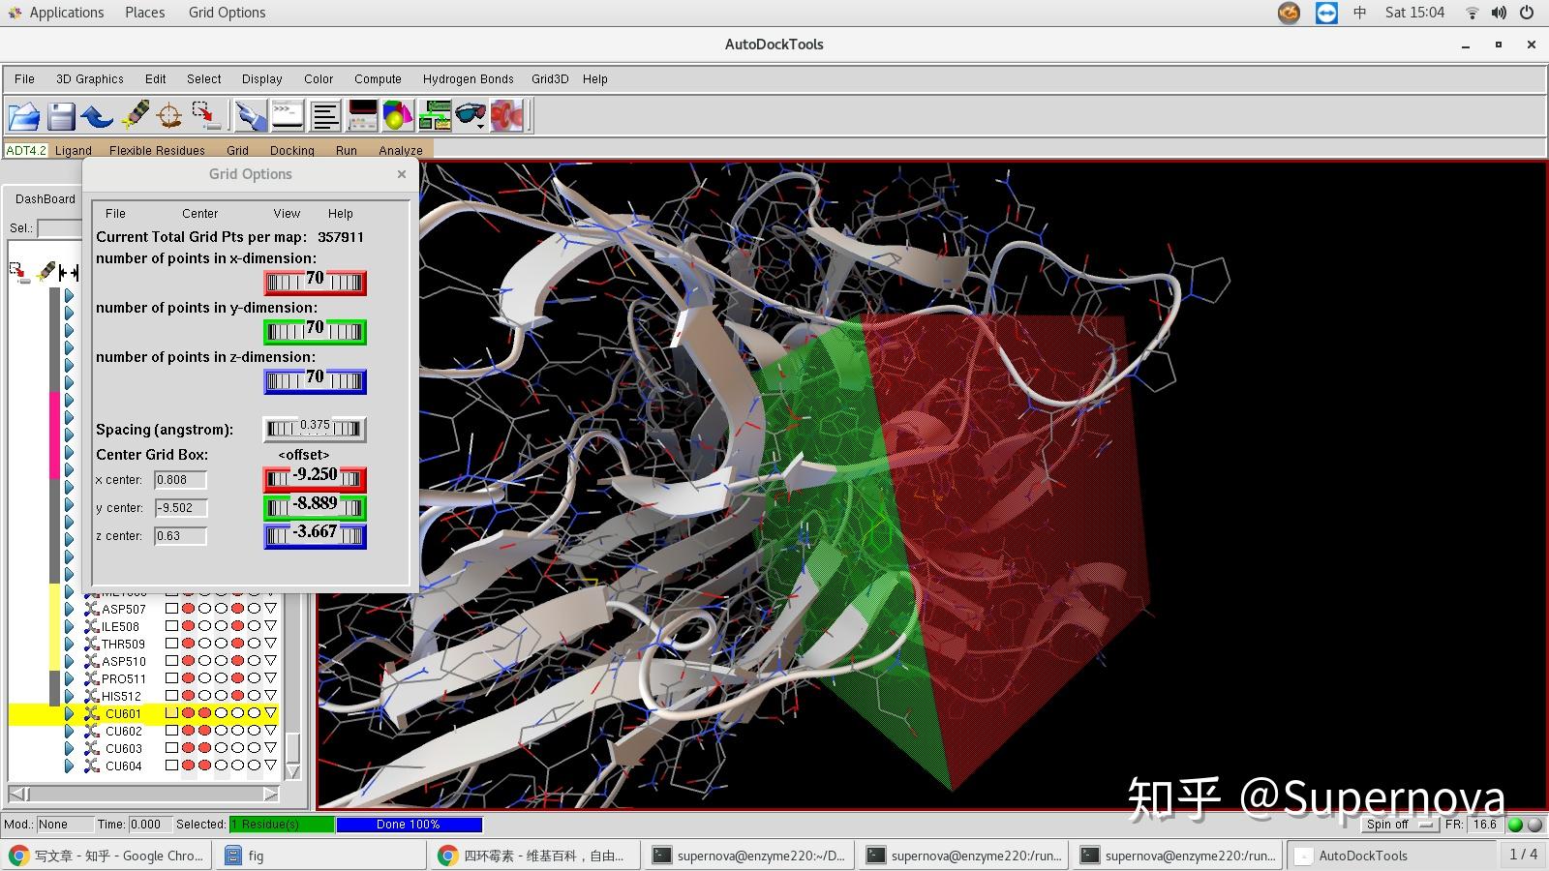Click the red molecular surface icon

[x=507, y=116]
